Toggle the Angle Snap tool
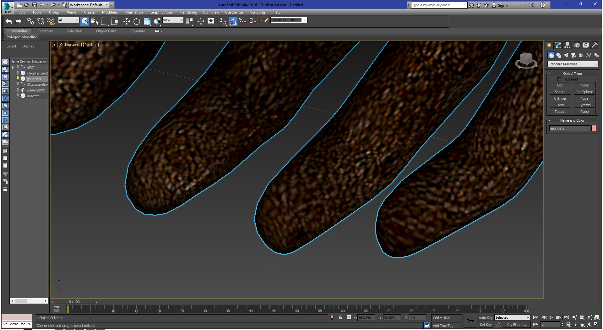Image resolution: width=603 pixels, height=330 pixels. pos(233,21)
